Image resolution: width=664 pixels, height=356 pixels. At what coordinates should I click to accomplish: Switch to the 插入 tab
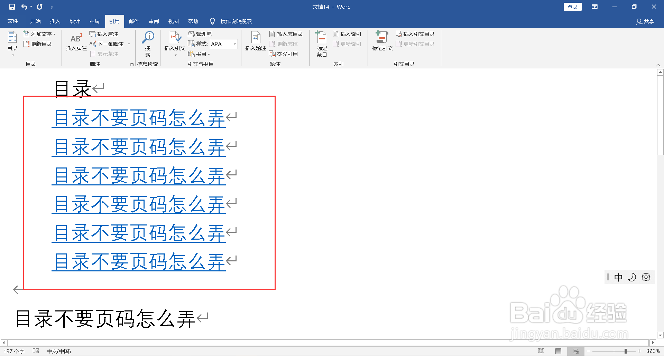tap(55, 21)
